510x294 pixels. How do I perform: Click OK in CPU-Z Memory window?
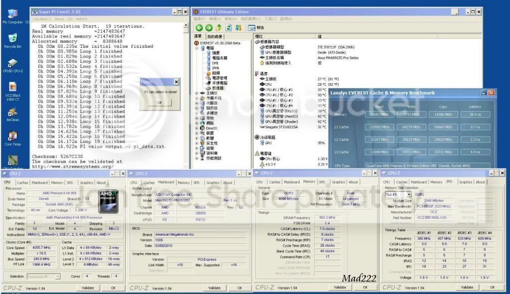(x=365, y=287)
